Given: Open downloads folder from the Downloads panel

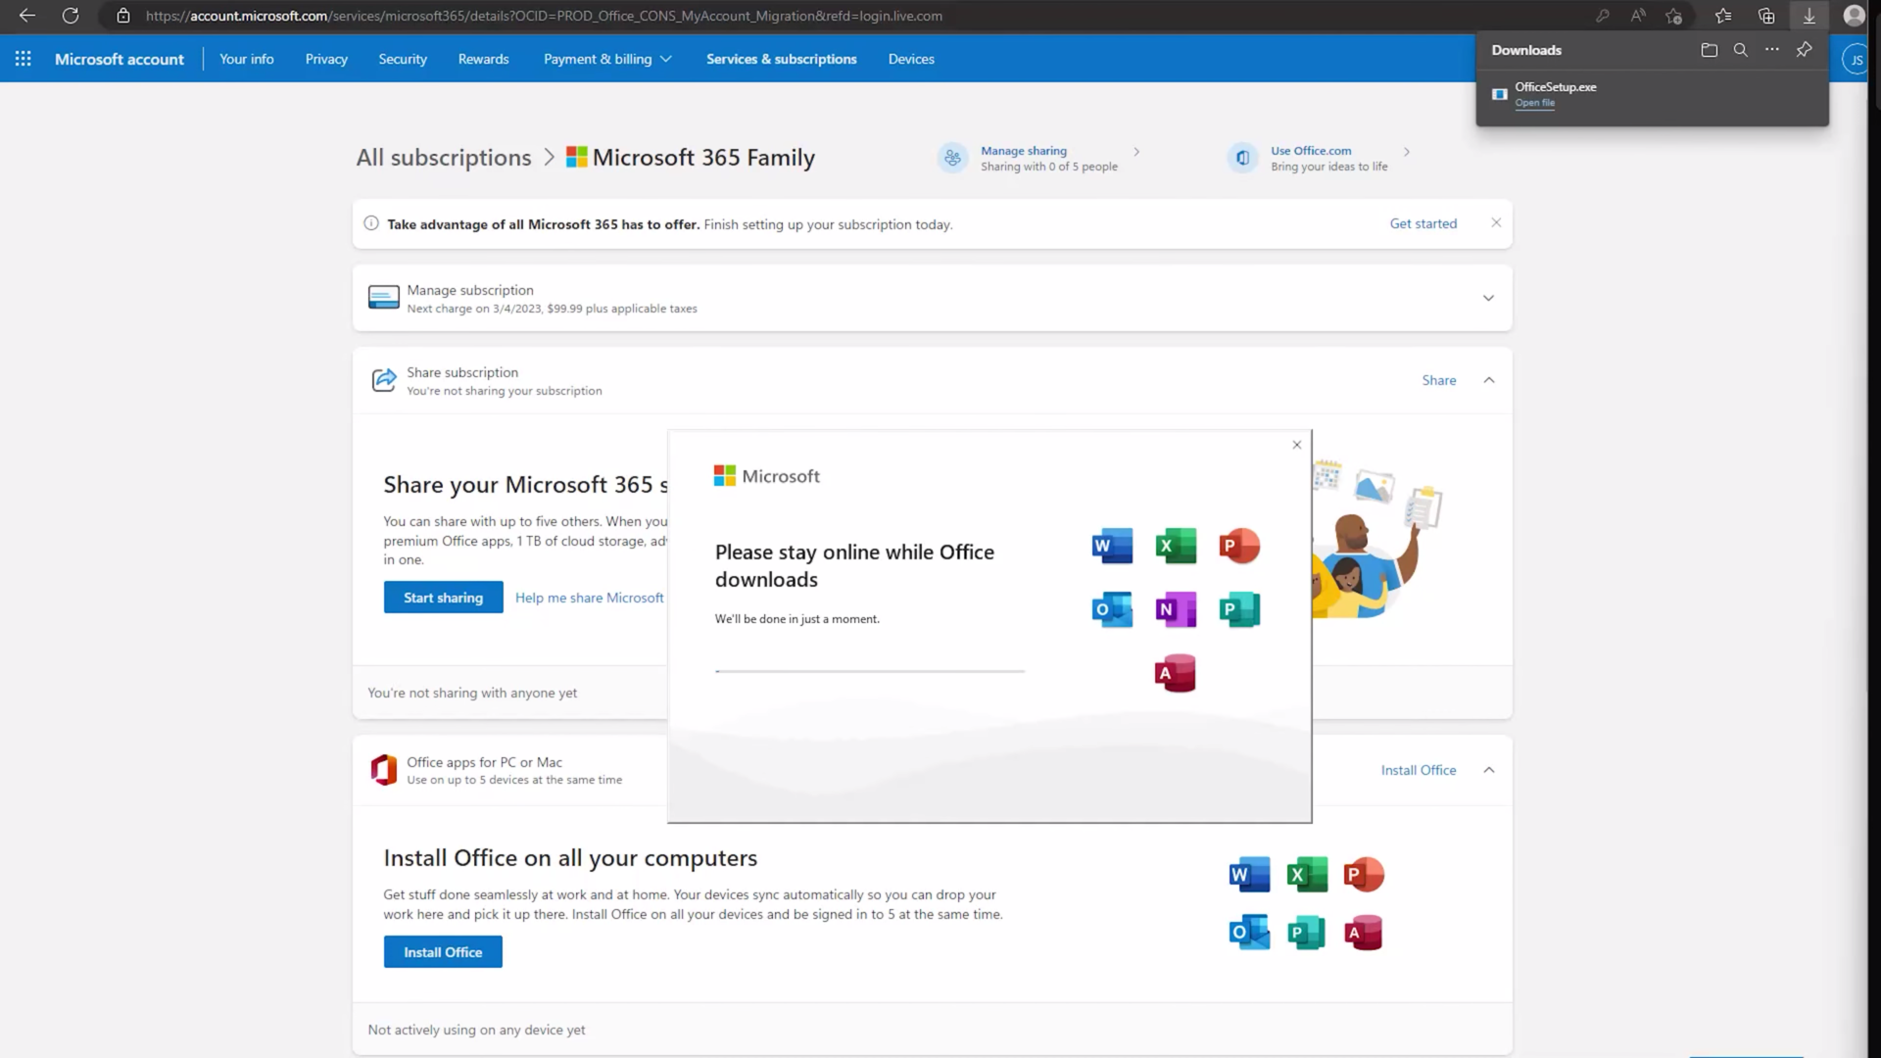Looking at the screenshot, I should click(x=1710, y=49).
